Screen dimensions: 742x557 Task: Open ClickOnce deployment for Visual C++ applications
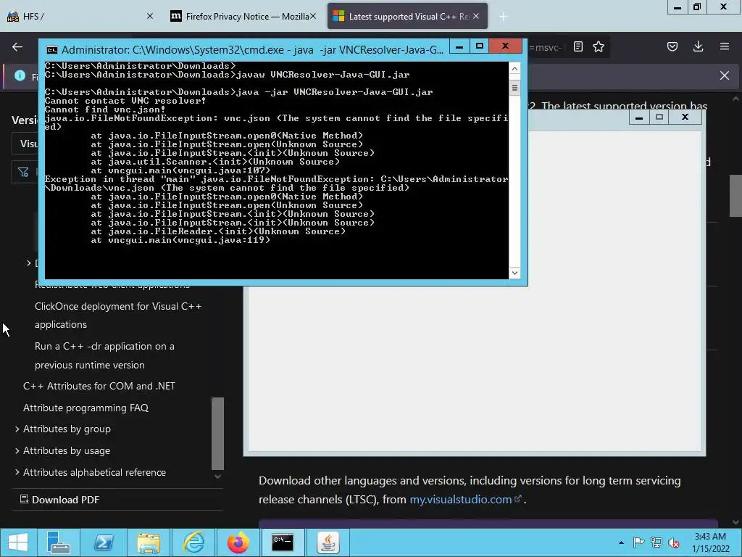coord(118,315)
